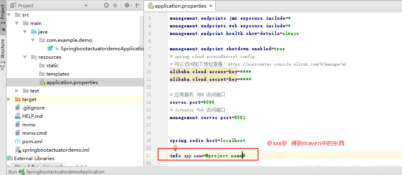Screen dimensions: 402x175
Task: Click spring.redis.host=localhost line
Action: tap(207, 140)
